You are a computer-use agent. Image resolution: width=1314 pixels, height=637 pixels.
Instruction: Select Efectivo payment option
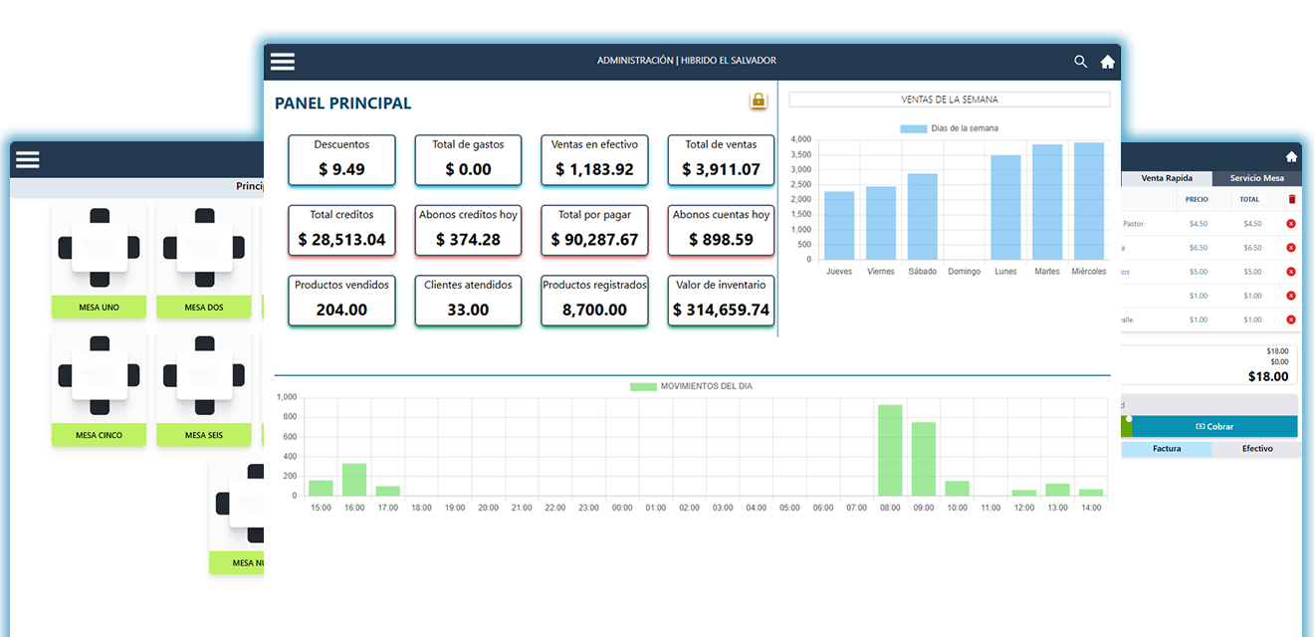(x=1256, y=449)
